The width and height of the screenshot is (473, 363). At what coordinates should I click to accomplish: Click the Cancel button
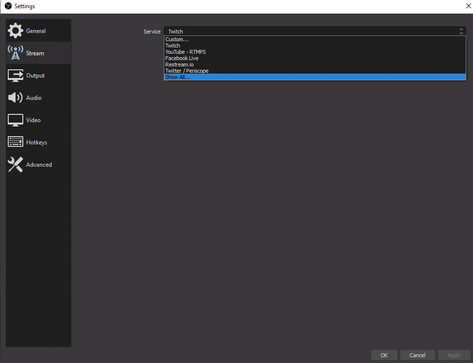tap(417, 355)
